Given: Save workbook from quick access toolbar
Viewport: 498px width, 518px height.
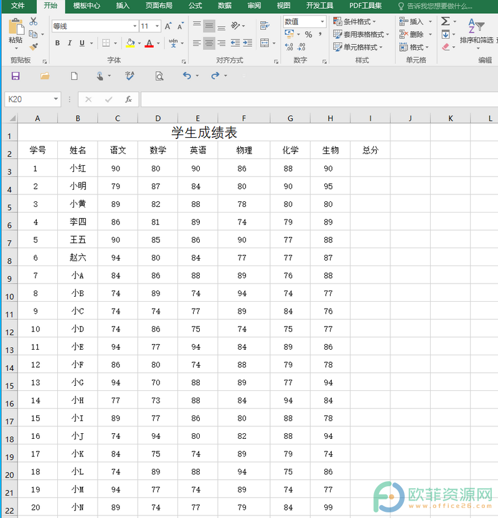Looking at the screenshot, I should pos(16,76).
